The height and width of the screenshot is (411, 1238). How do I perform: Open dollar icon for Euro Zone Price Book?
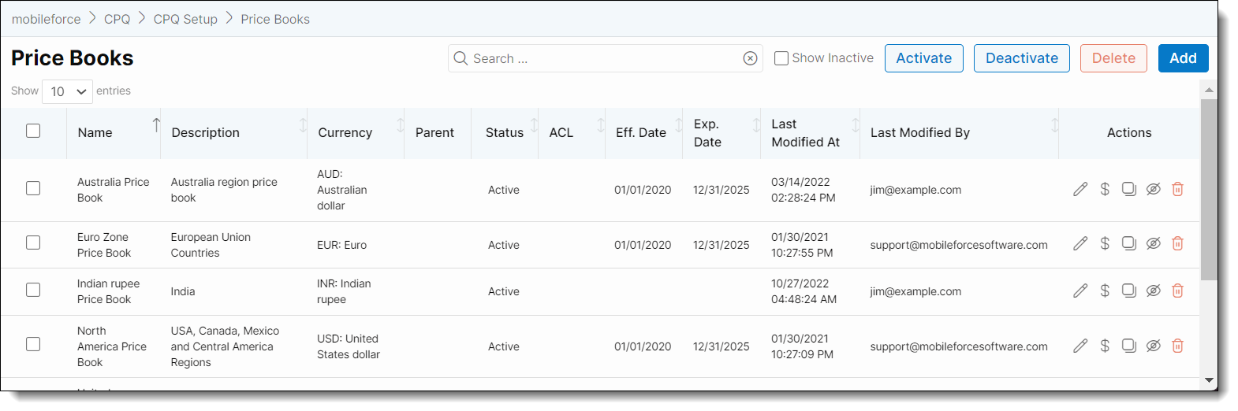(1105, 243)
